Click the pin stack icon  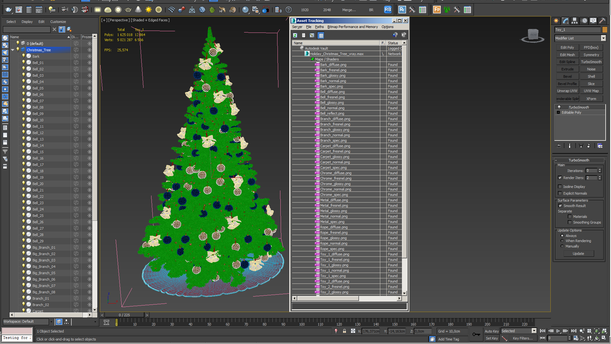point(559,146)
